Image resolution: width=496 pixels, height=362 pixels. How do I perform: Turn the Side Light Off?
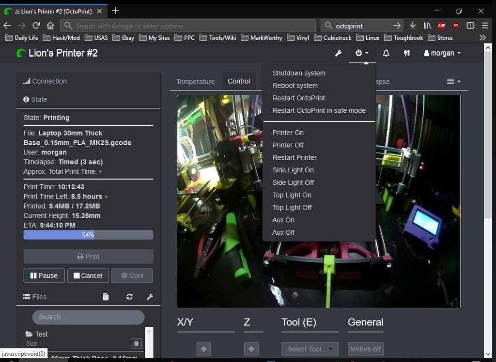point(293,182)
